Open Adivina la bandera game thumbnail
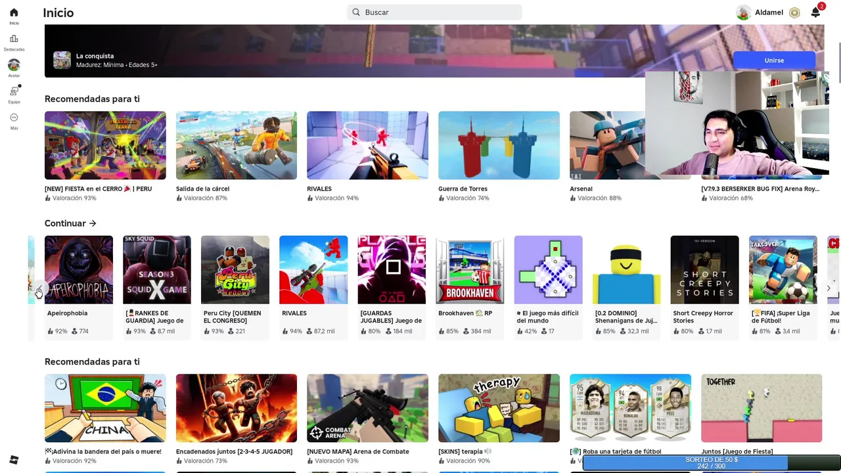 (105, 408)
